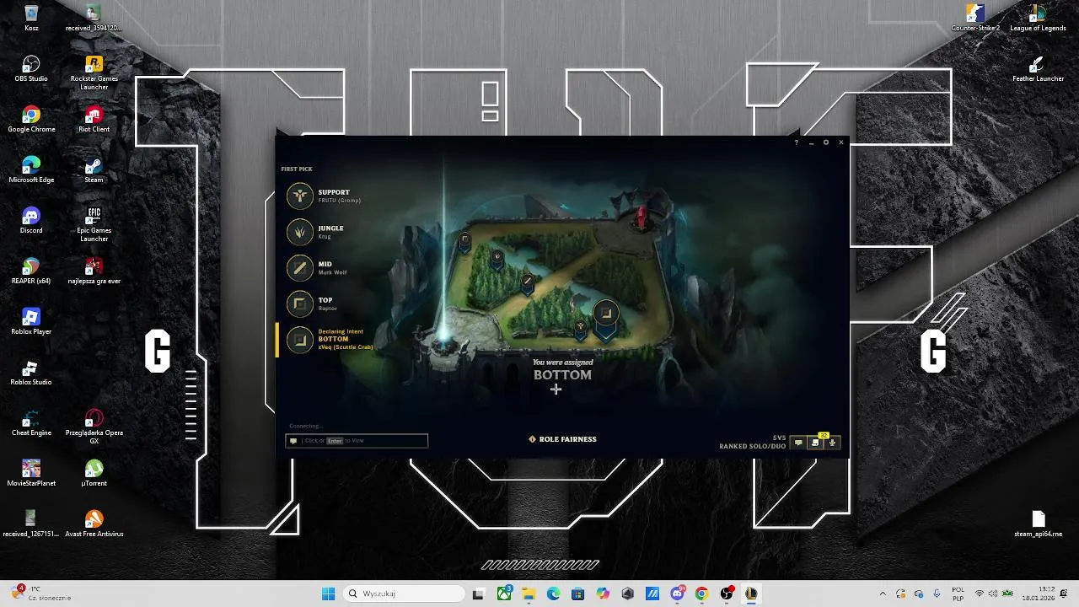Click the Top lane marker on map
The width and height of the screenshot is (1079, 607).
pos(464,241)
